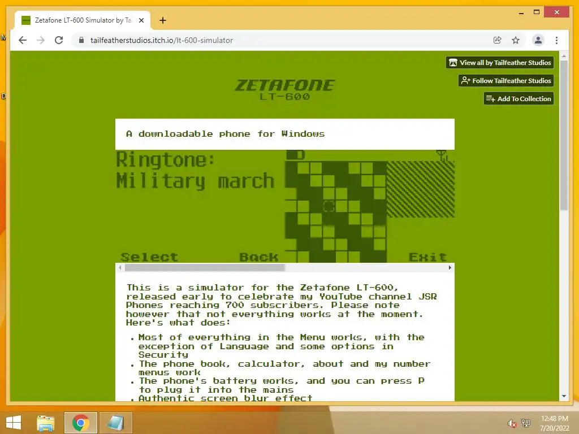Click the 'Most of everything in the Menu works' bullet
This screenshot has height=434, width=579.
point(282,346)
